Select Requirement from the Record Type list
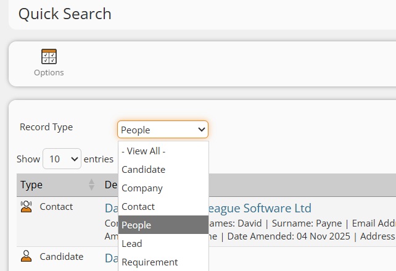This screenshot has width=396, height=271. [150, 262]
